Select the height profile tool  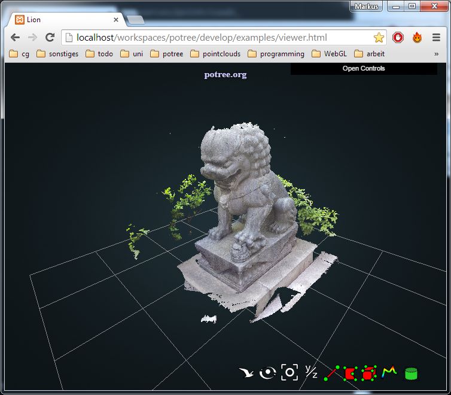point(389,372)
